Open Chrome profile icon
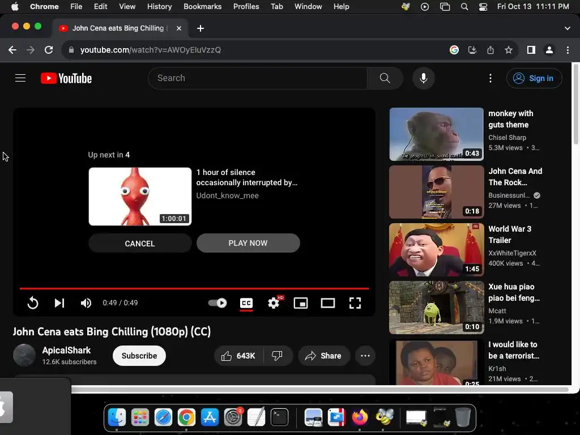 click(549, 50)
